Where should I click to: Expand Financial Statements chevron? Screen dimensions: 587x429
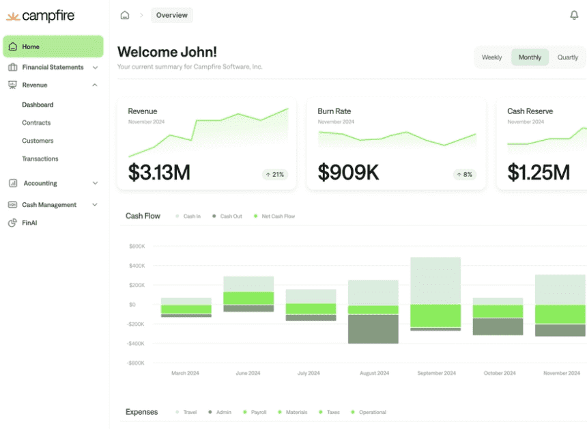(x=95, y=68)
